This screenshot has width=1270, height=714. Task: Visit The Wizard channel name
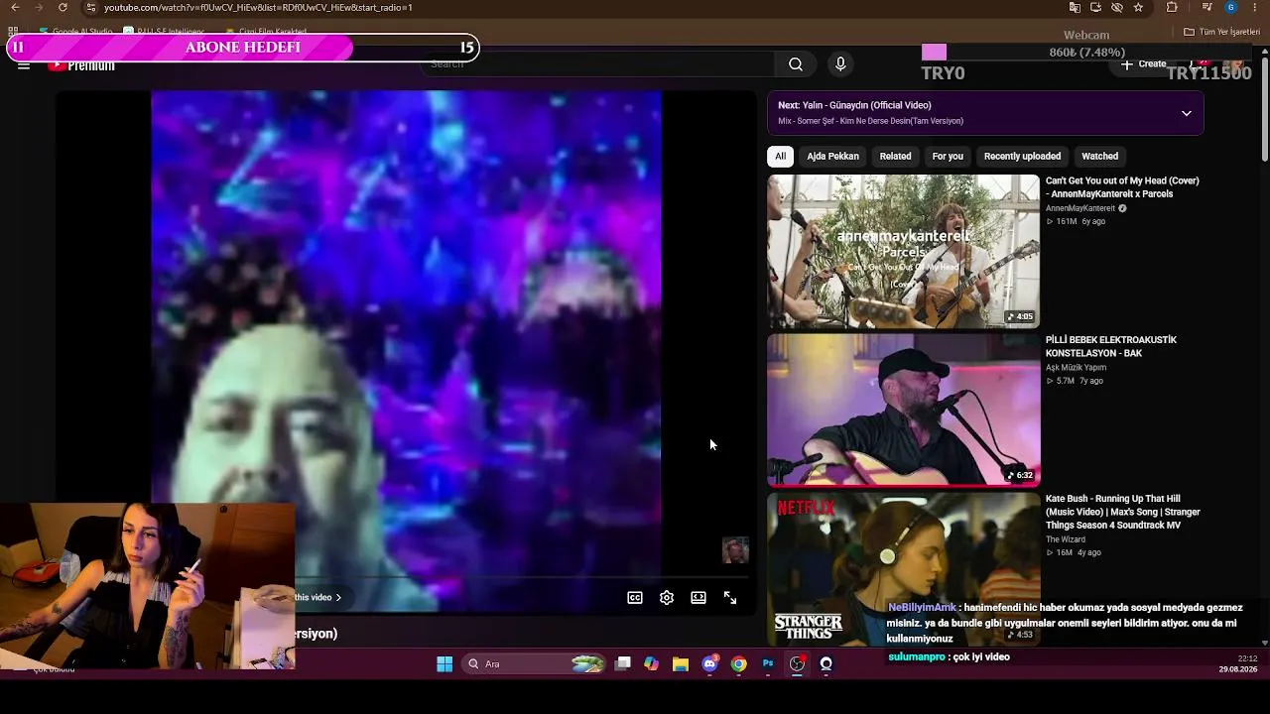(x=1066, y=539)
